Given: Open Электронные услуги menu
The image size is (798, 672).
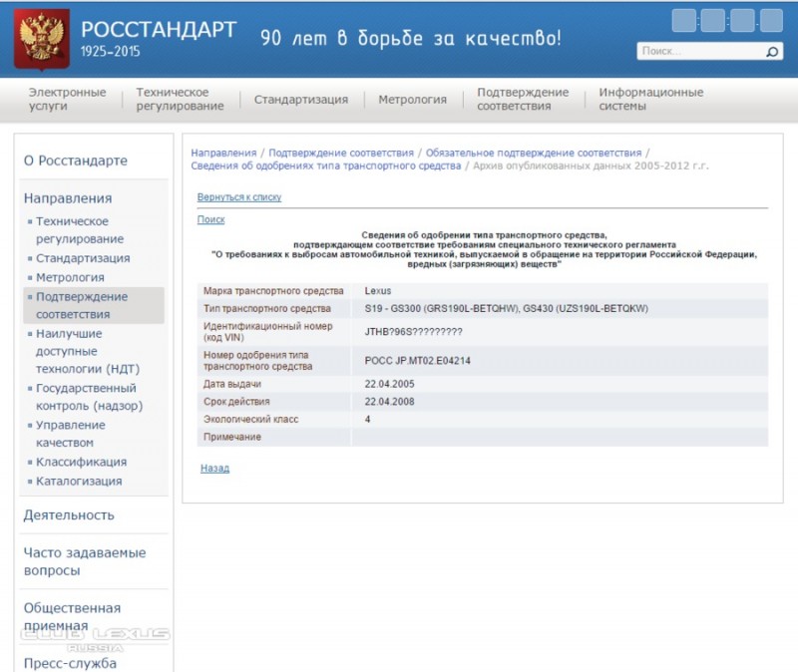Looking at the screenshot, I should 67,99.
